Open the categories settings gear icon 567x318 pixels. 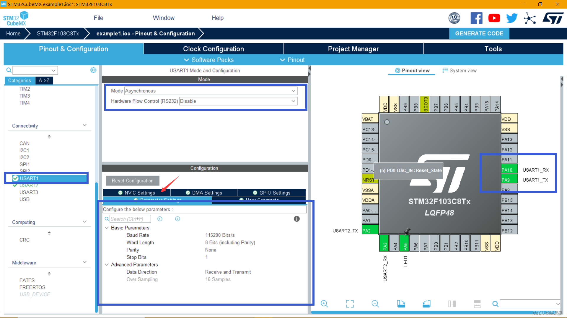click(x=93, y=70)
